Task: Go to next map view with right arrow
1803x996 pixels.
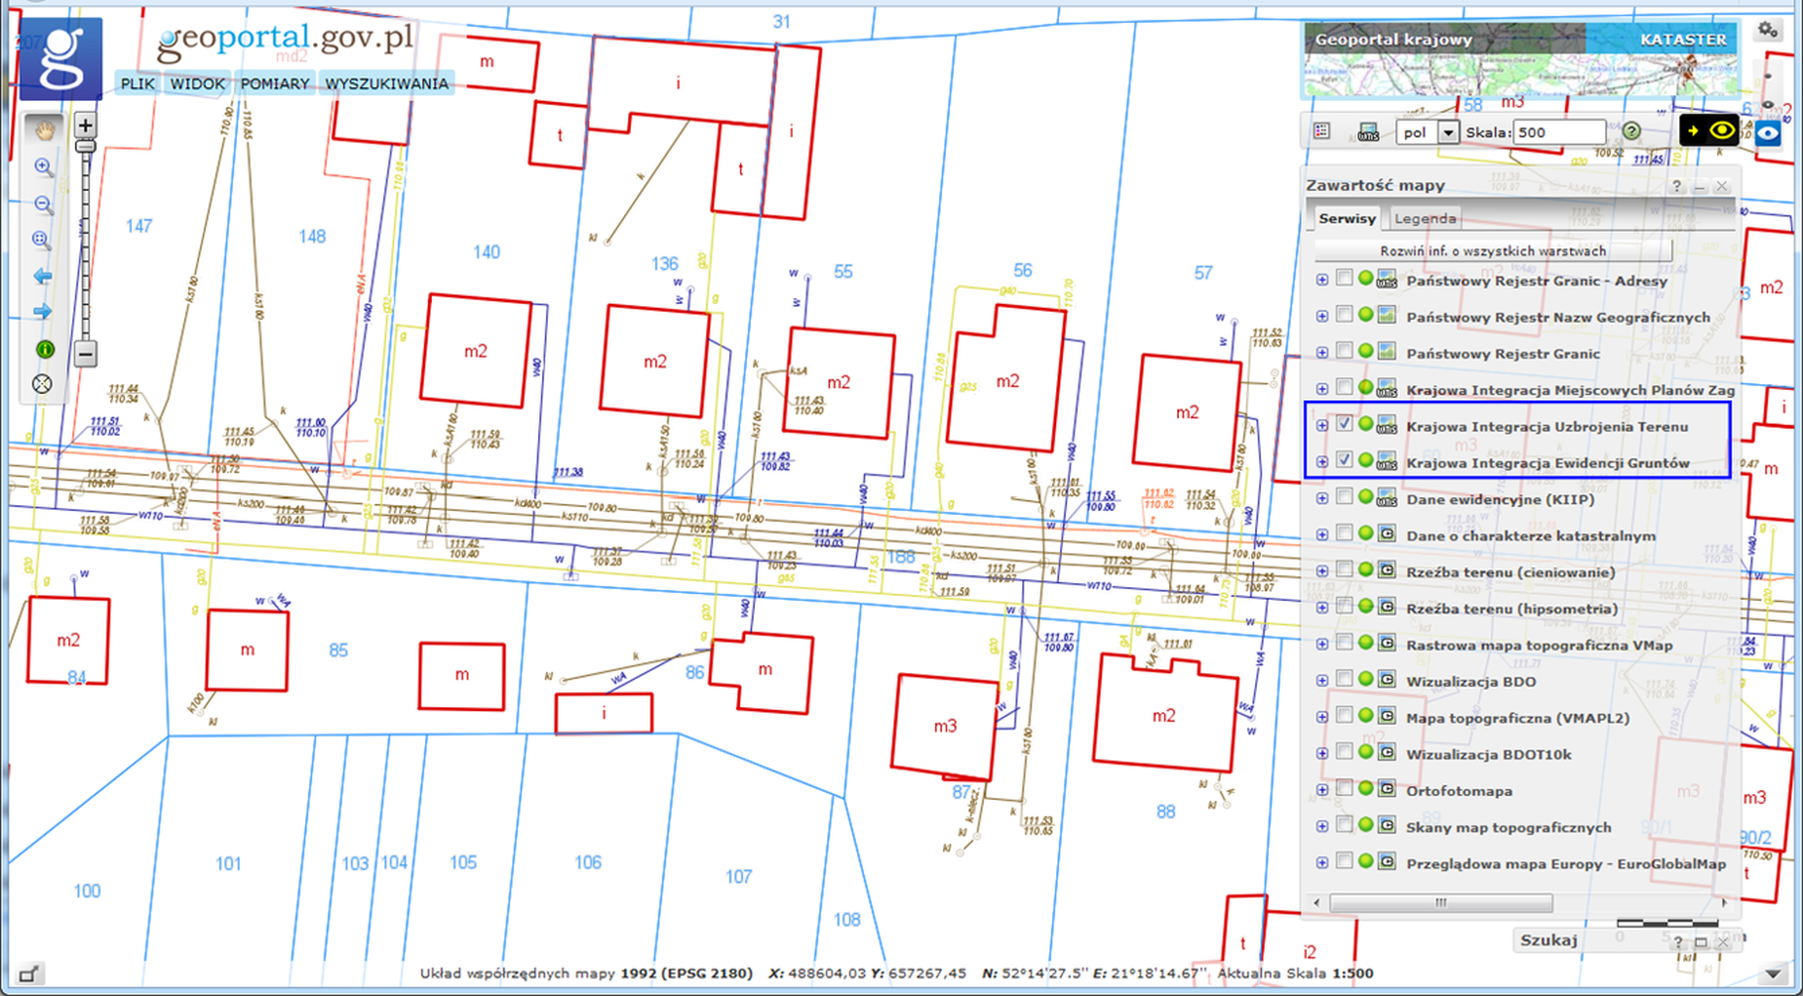Action: pyautogui.click(x=43, y=312)
